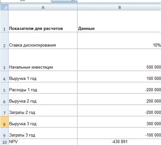Select column B header
161x145 pixels.
119,7
